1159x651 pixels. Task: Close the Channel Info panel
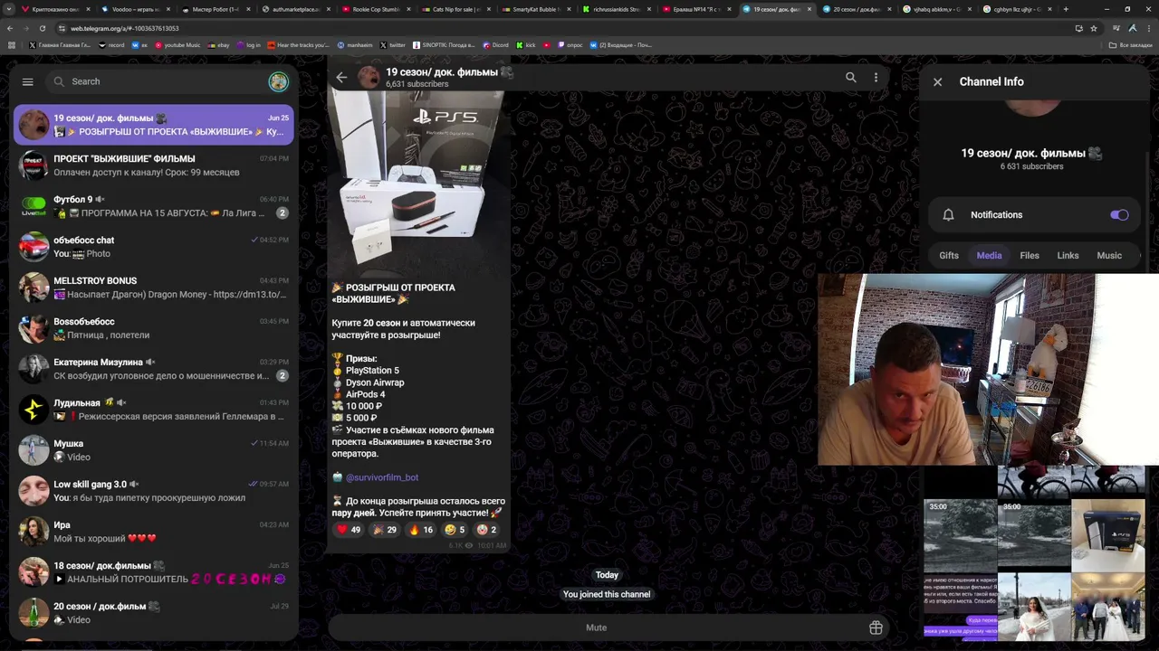(938, 81)
